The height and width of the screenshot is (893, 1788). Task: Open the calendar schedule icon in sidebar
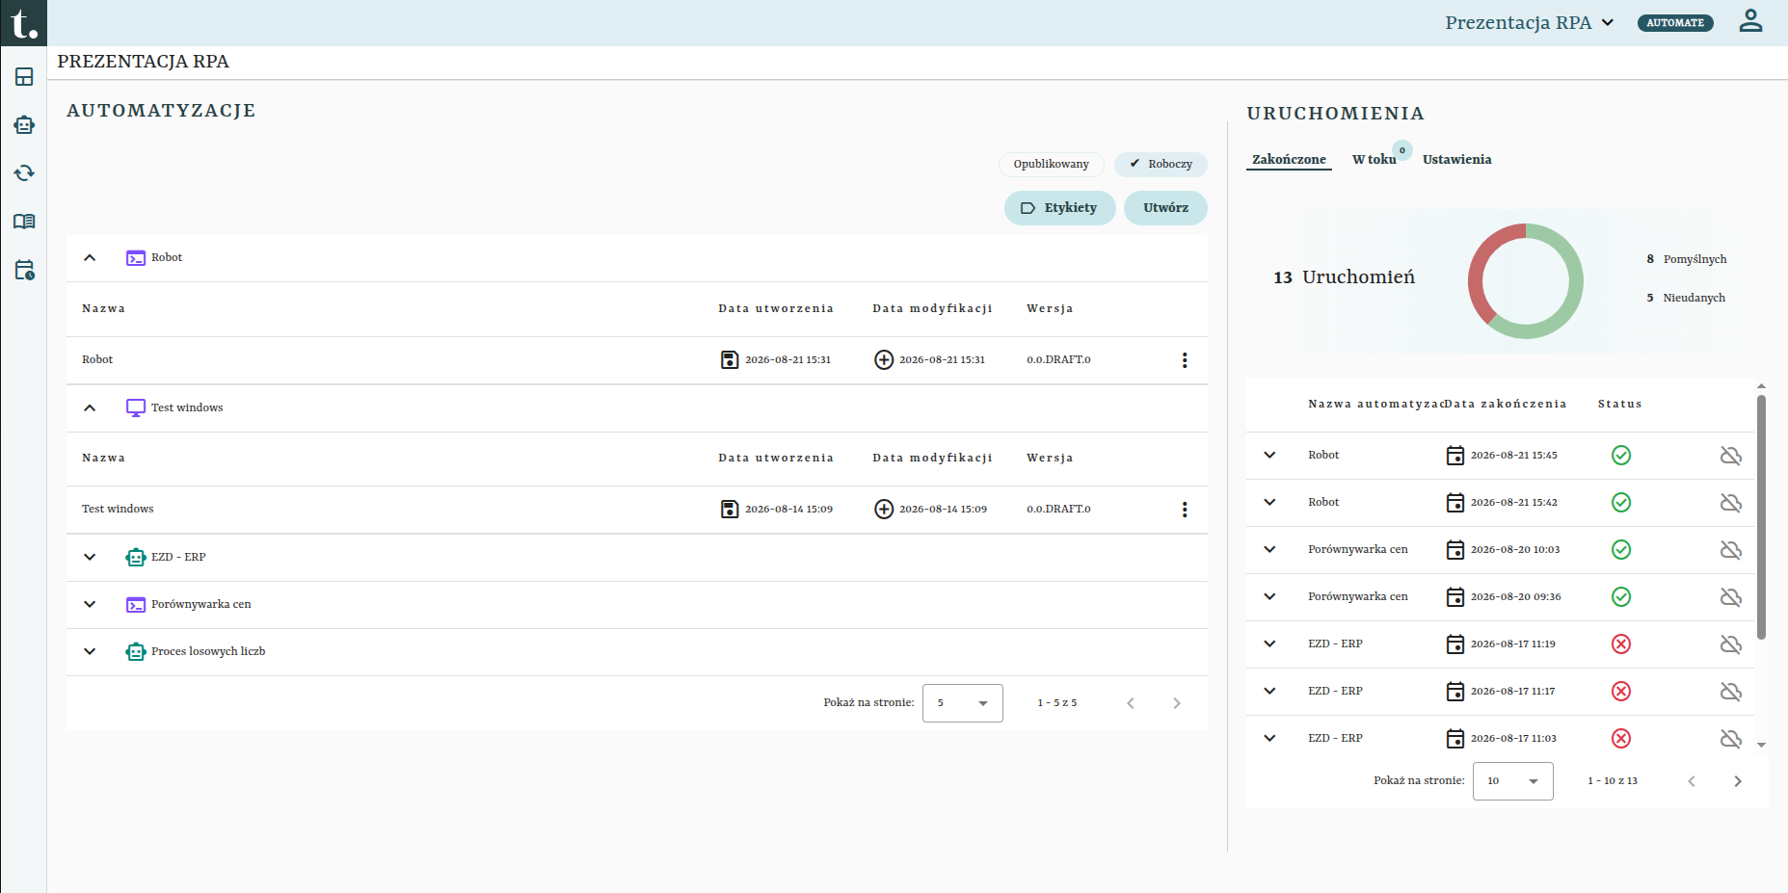pyautogui.click(x=24, y=270)
